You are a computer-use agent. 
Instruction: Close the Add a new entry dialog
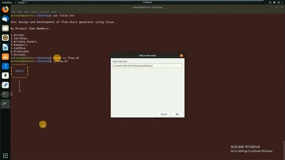pos(181,56)
